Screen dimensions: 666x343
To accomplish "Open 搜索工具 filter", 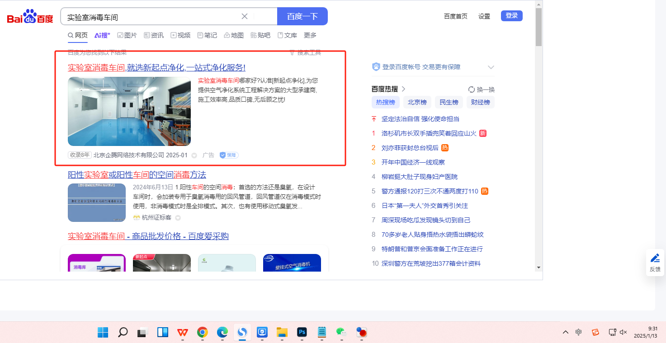I will click(x=305, y=52).
